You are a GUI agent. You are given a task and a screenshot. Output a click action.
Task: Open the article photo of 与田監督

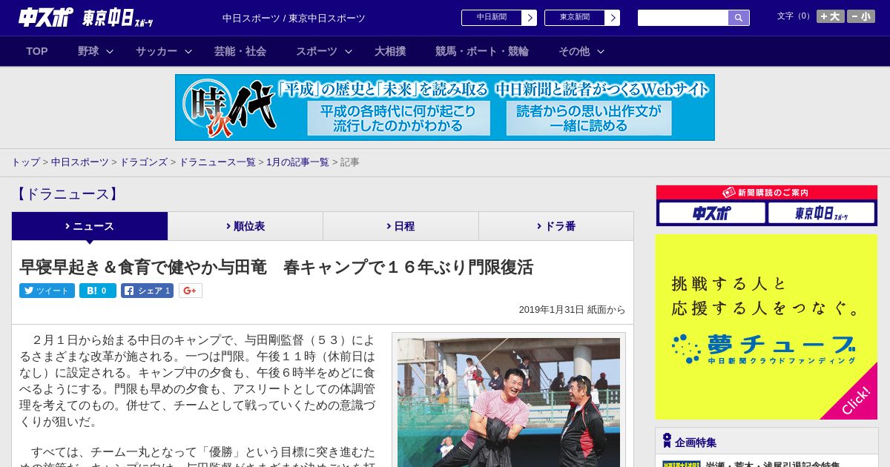509,403
